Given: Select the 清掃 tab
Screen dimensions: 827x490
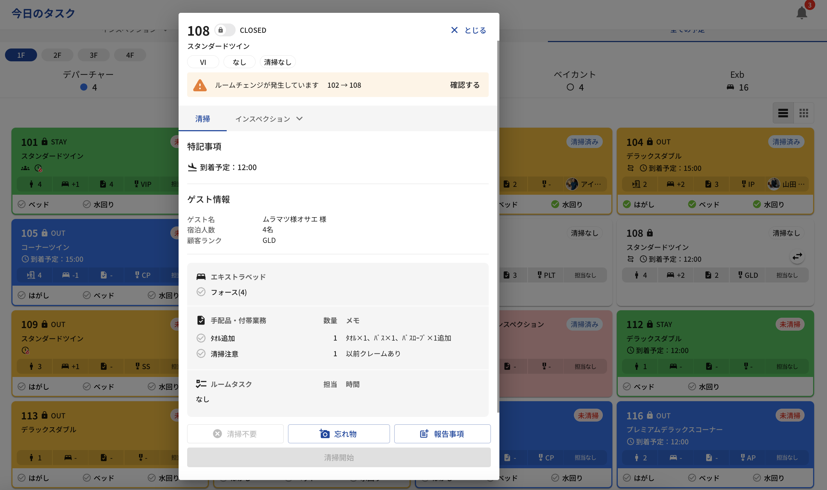Looking at the screenshot, I should point(202,119).
